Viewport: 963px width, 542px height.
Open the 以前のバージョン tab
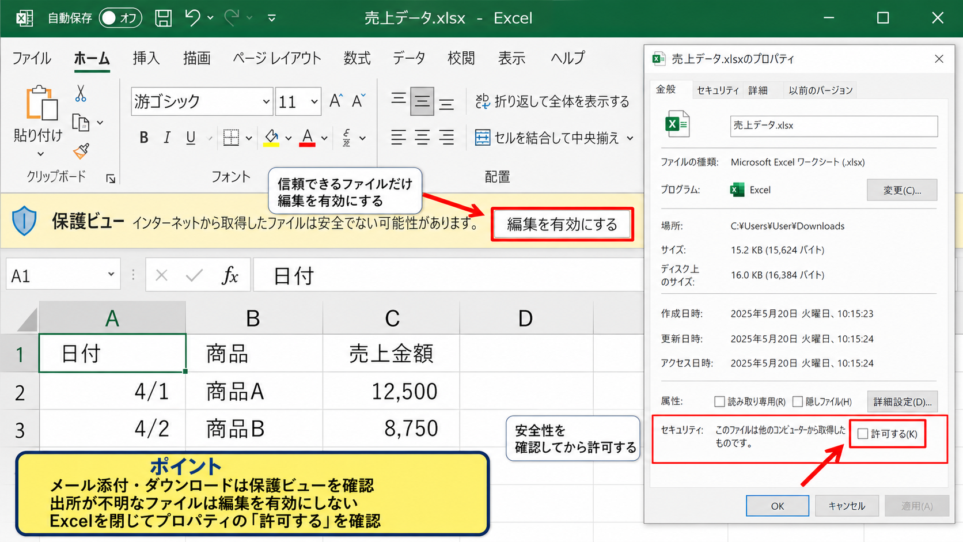click(821, 90)
